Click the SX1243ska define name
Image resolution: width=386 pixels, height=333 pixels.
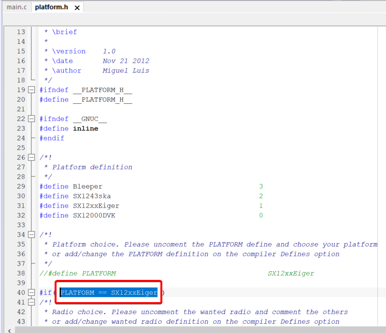pyautogui.click(x=92, y=196)
